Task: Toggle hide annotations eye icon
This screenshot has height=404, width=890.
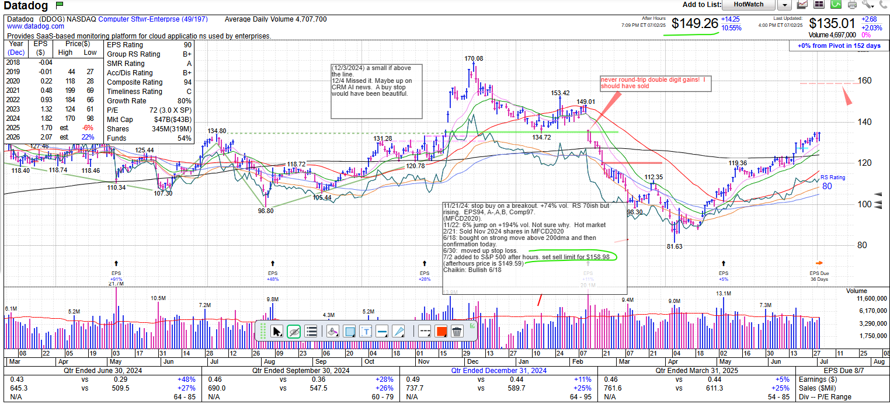Action: tap(294, 332)
